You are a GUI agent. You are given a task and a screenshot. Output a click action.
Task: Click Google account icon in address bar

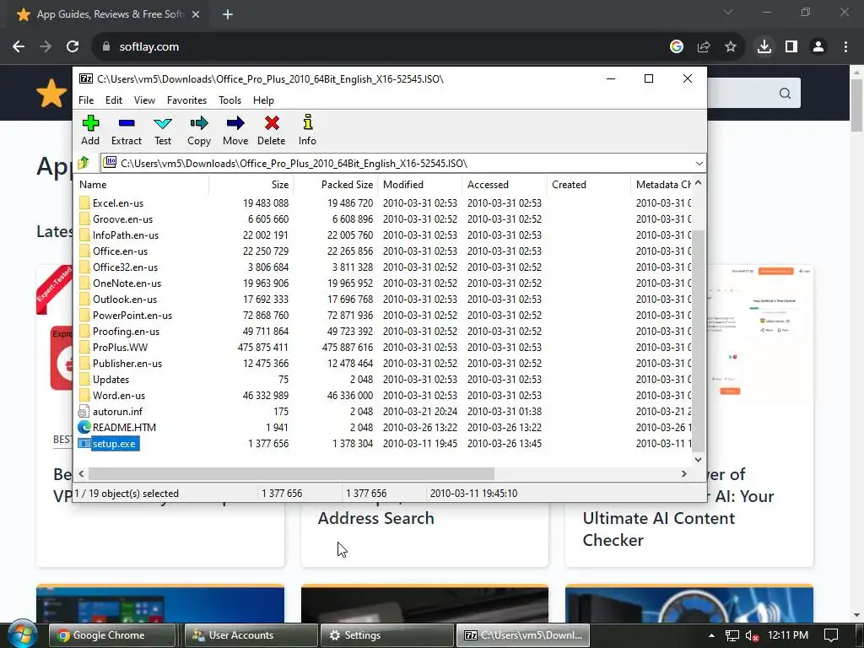coord(677,47)
